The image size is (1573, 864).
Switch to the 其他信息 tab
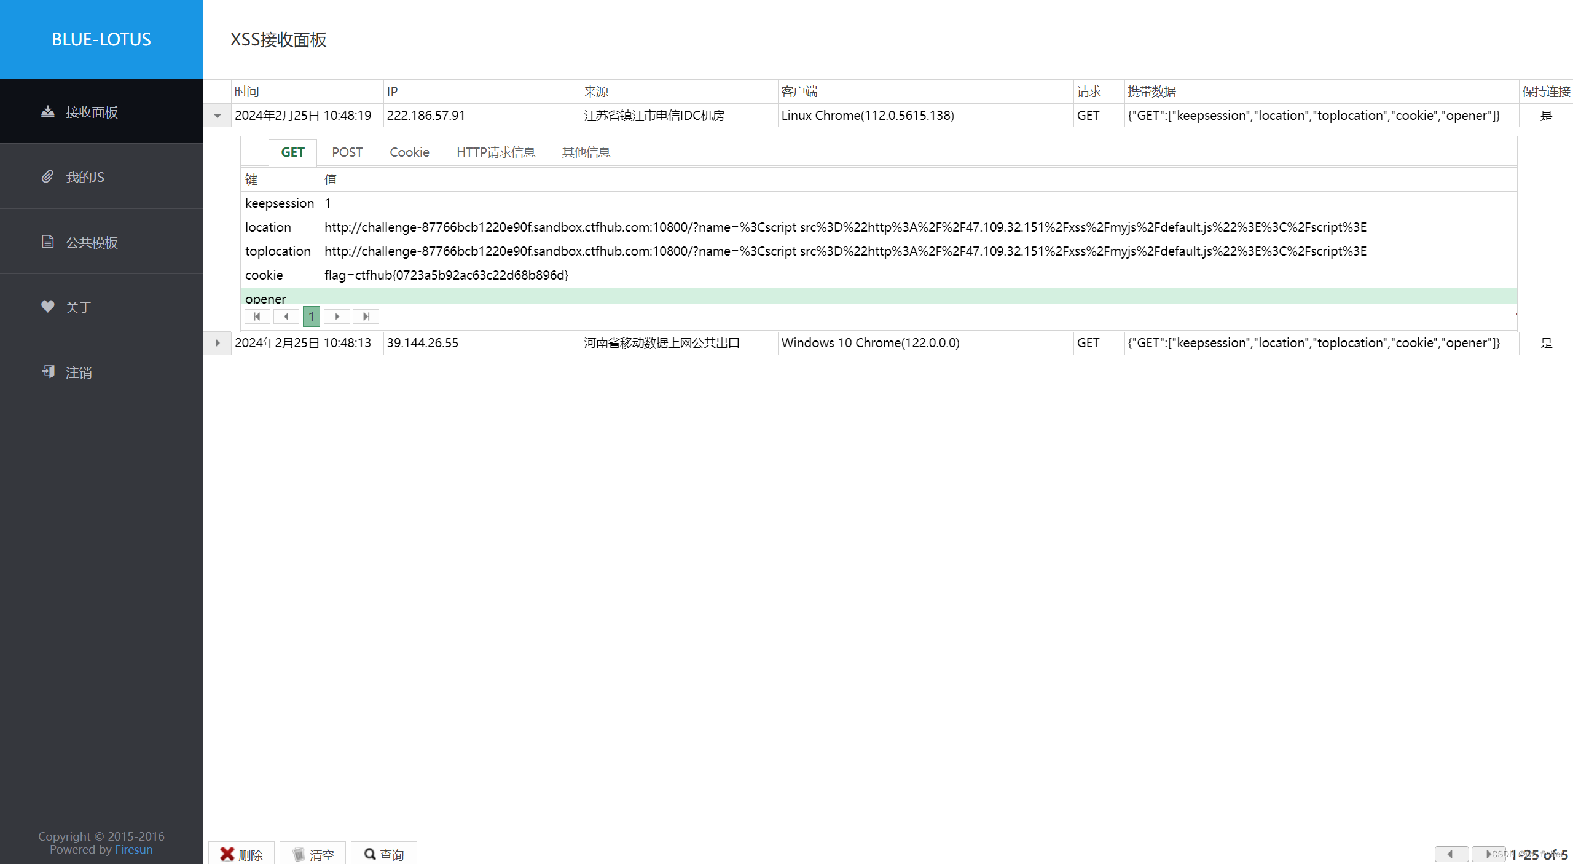(586, 152)
